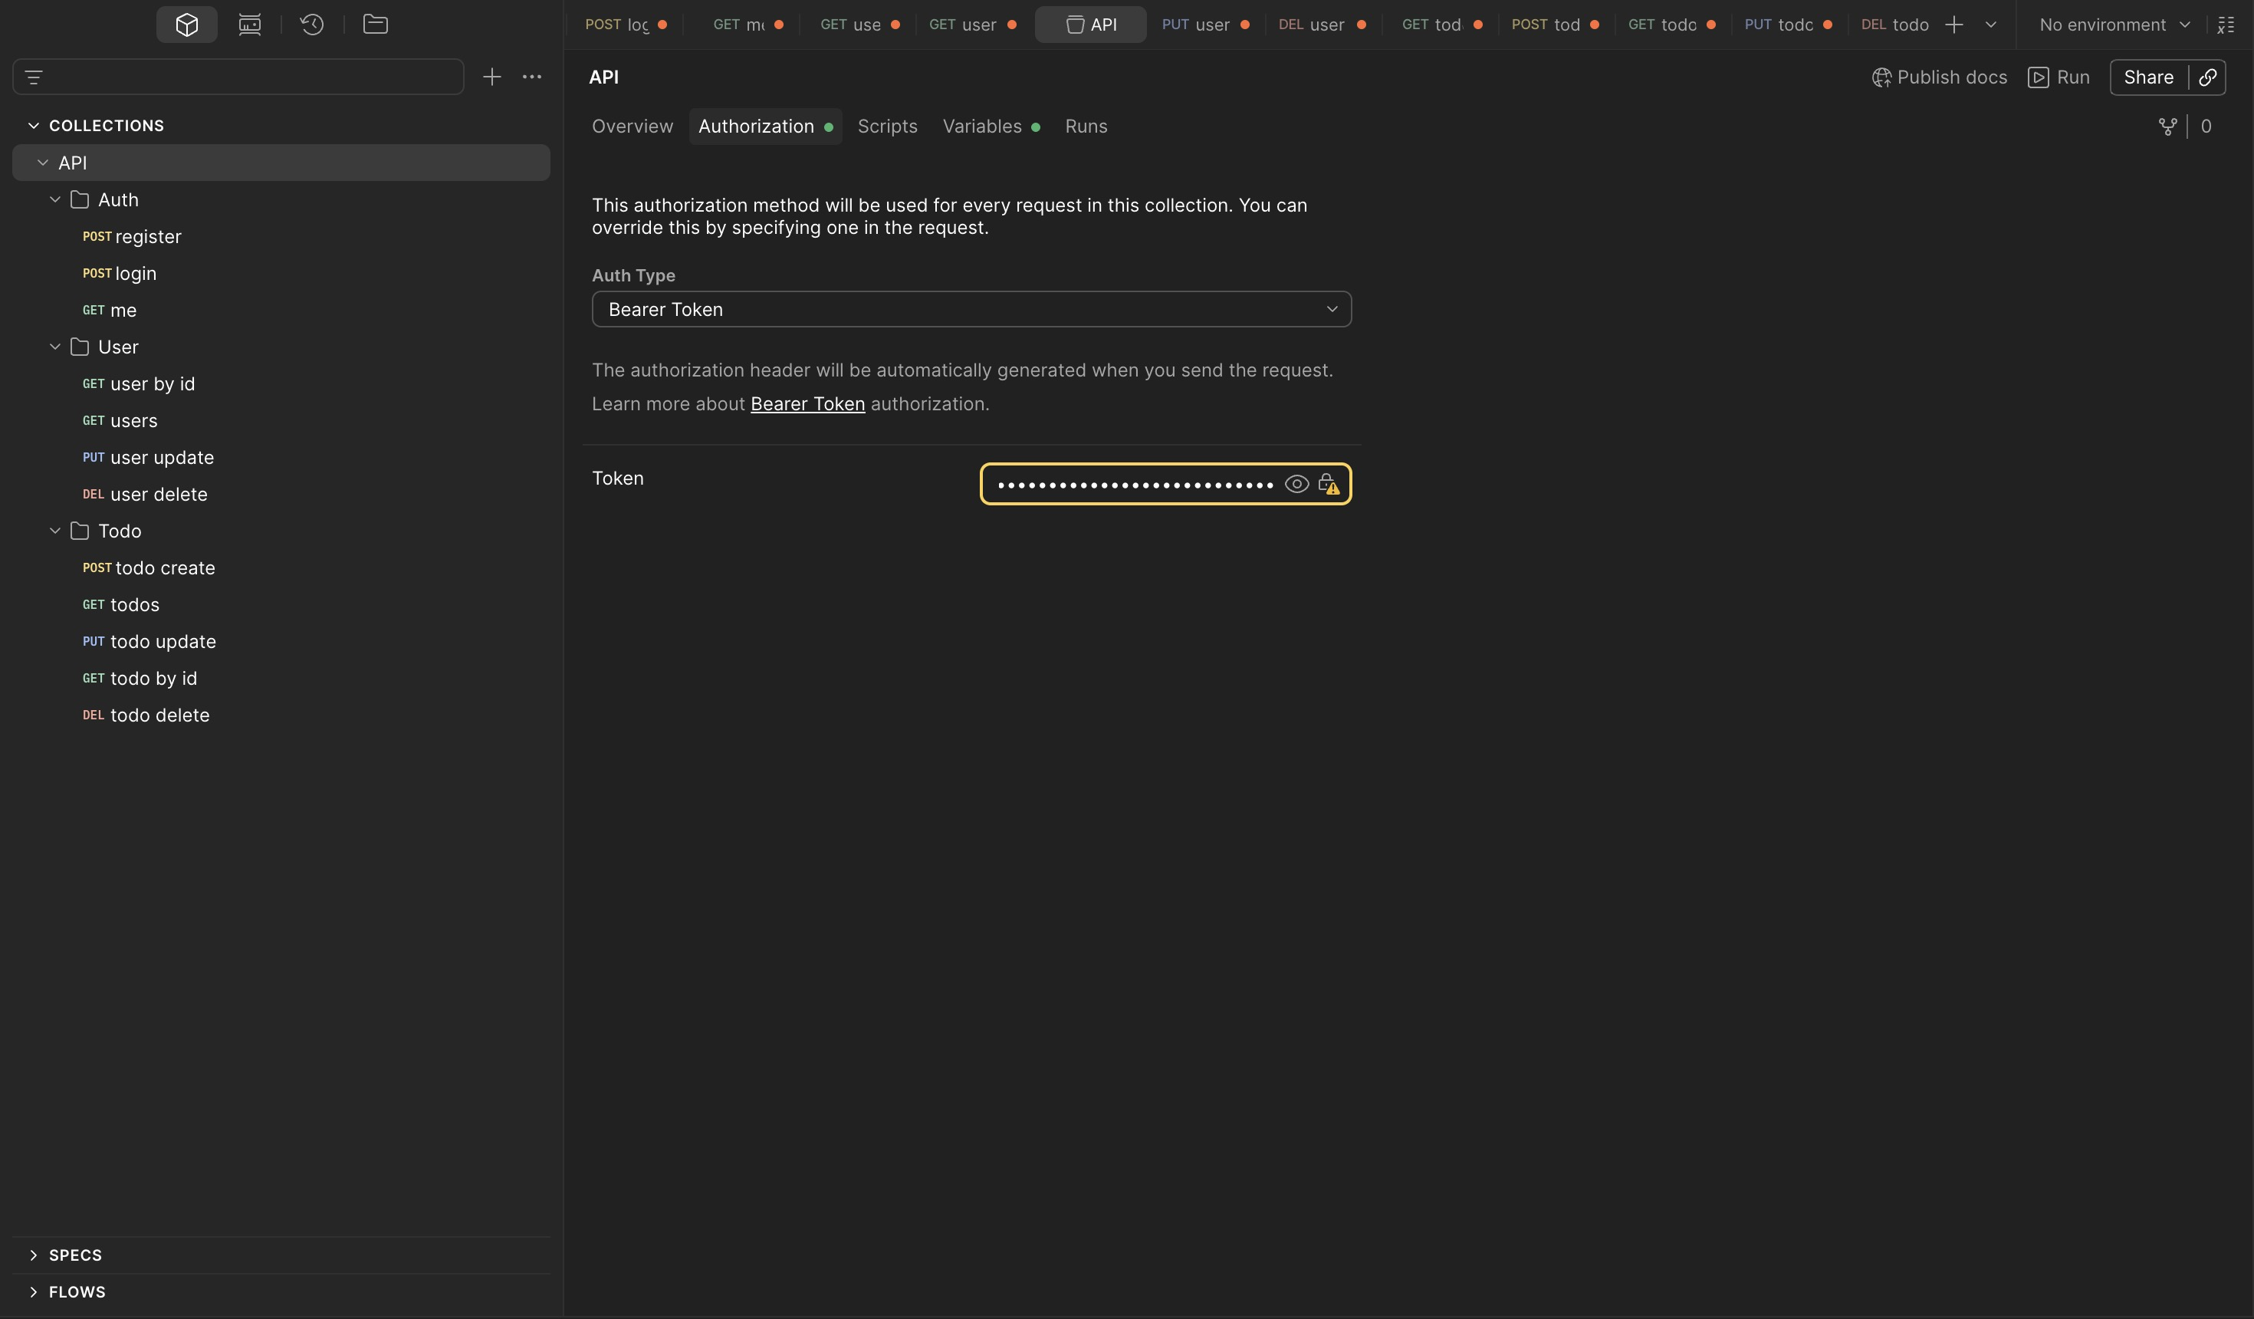Click the new tab plus icon

pos(1954,25)
